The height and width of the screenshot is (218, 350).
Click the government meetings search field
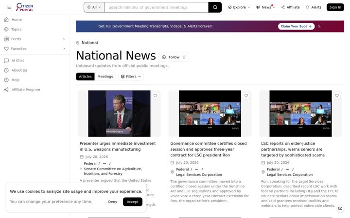pos(156,7)
